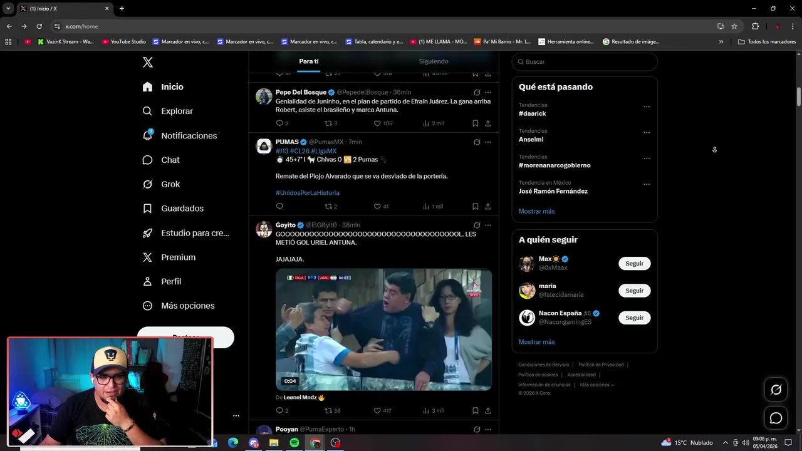Open Grok in the sidebar
Image resolution: width=802 pixels, height=451 pixels.
(161, 184)
